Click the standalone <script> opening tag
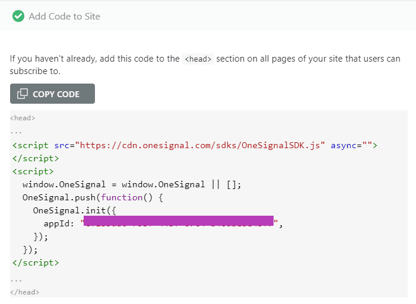Image resolution: width=416 pixels, height=304 pixels. coord(33,171)
